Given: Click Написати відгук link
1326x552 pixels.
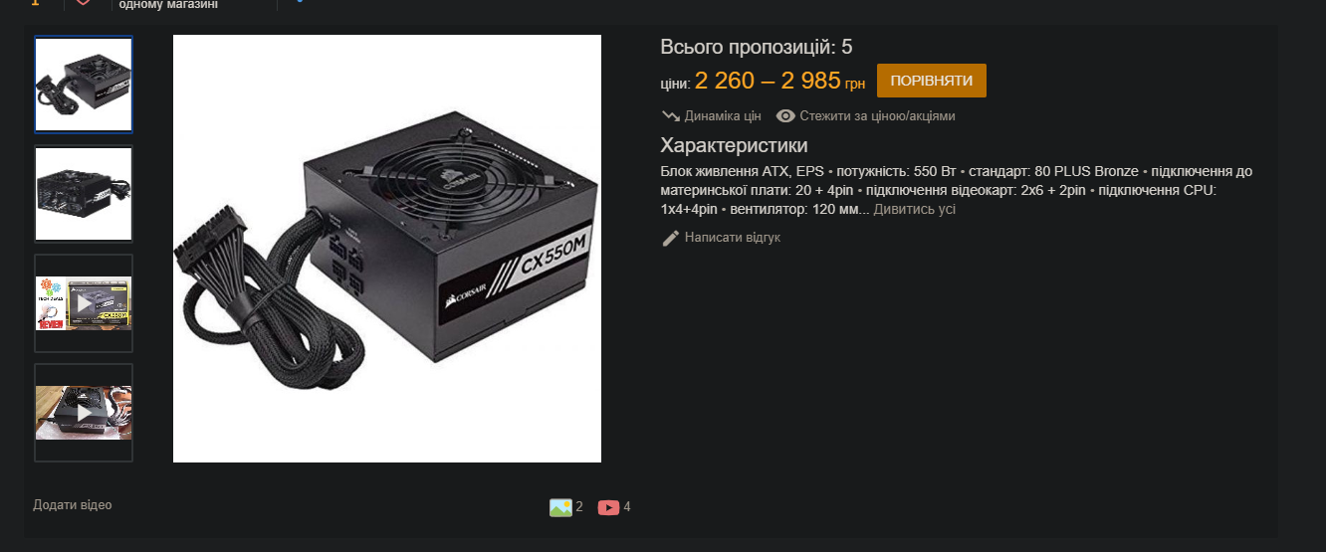Looking at the screenshot, I should pos(733,238).
